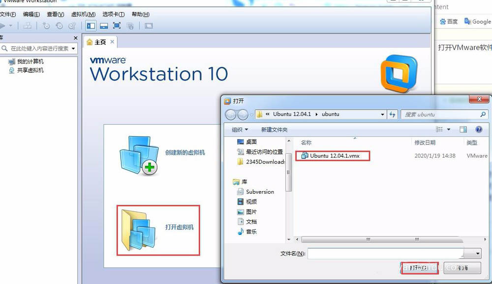The width and height of the screenshot is (492, 284).
Task: Click the 打开(O) button
Action: [x=419, y=268]
